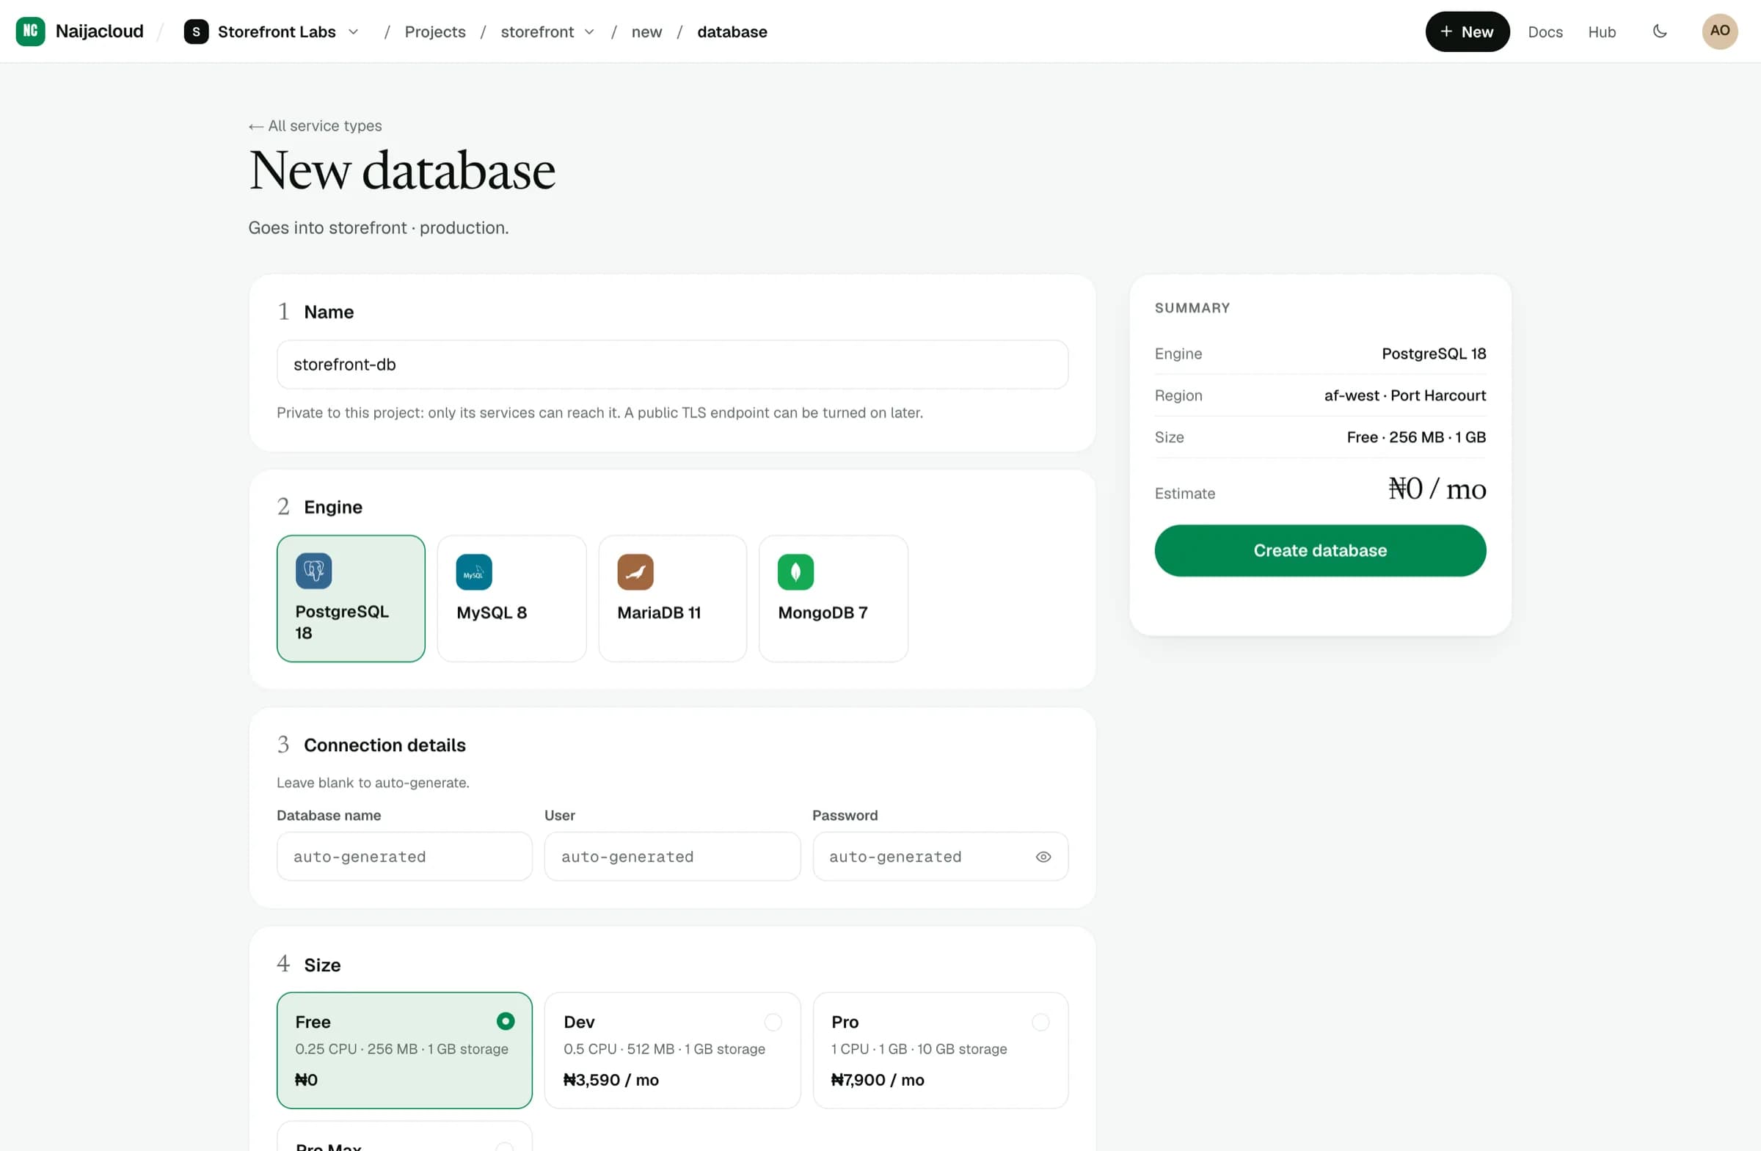The height and width of the screenshot is (1151, 1761).
Task: Open the Docs link in header
Action: coord(1545,32)
